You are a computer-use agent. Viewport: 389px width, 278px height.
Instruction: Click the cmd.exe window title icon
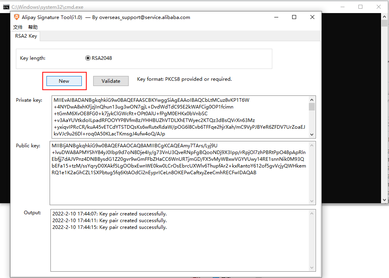6,7
